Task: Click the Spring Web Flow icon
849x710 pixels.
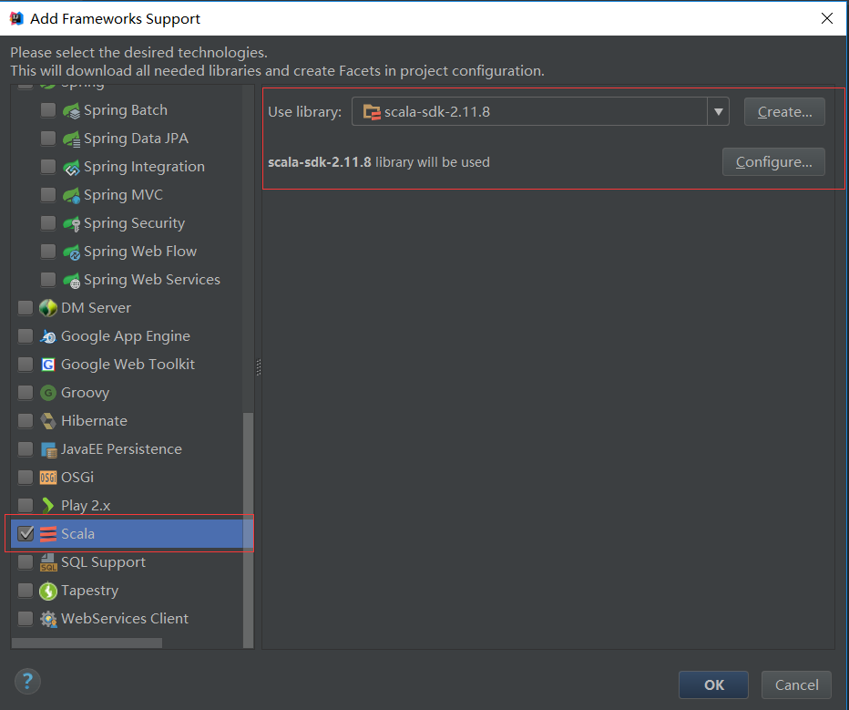Action: 71,252
